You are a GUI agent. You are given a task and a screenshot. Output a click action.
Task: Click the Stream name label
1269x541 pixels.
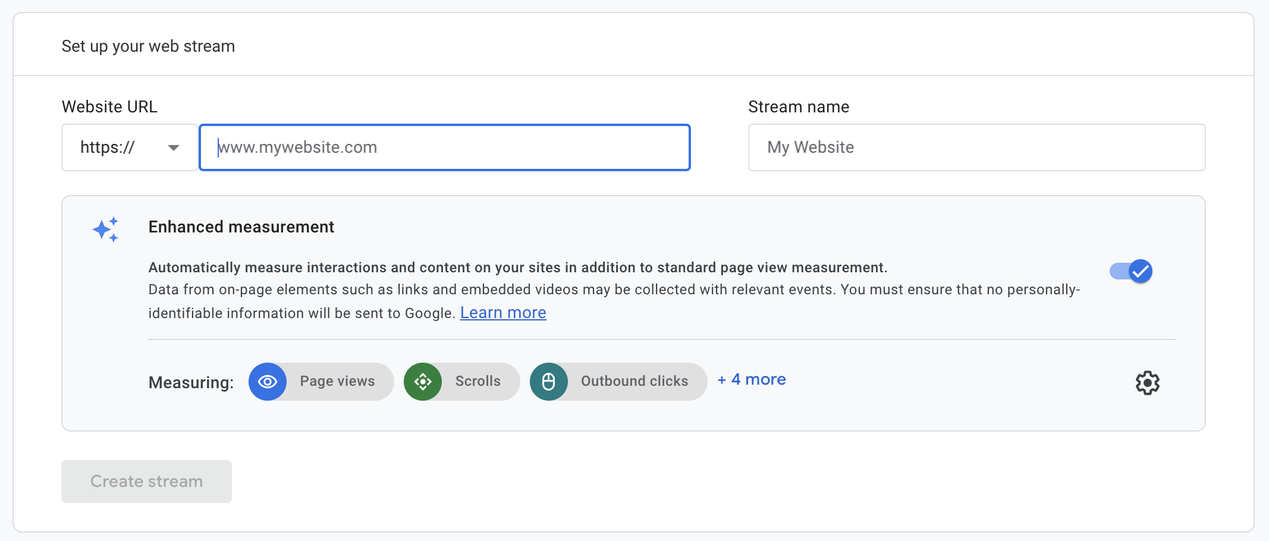798,107
